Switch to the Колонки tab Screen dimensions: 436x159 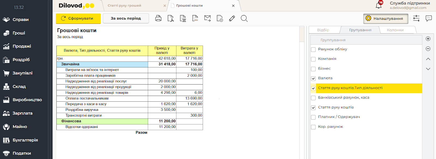click(395, 30)
